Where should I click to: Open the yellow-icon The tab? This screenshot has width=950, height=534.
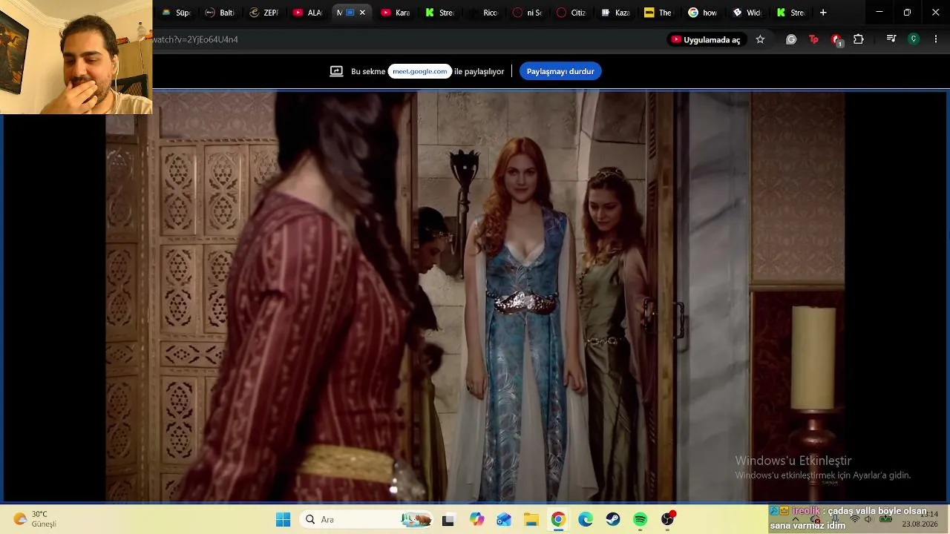click(658, 13)
